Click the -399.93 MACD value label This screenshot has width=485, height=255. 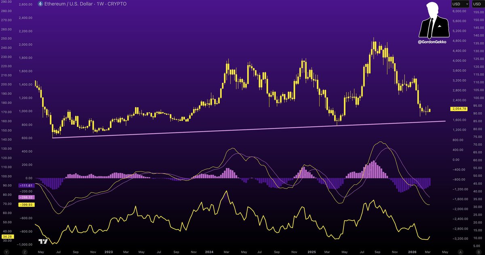coord(26,205)
